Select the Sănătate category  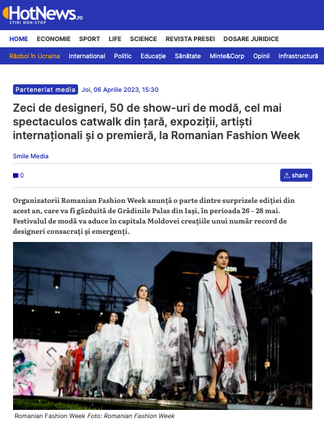(188, 56)
